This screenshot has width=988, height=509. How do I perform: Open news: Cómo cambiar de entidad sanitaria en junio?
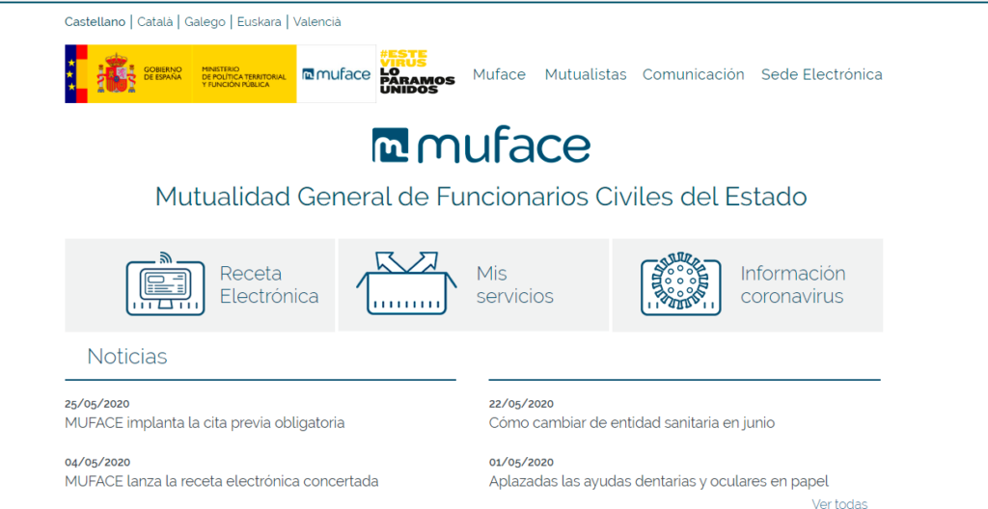click(632, 423)
